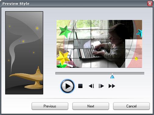Go to the Previous style

[x=50, y=106]
